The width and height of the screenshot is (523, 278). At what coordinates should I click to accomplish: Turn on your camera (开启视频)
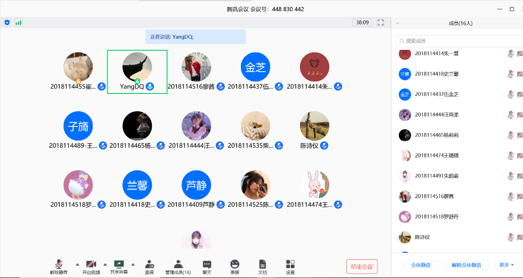91,264
